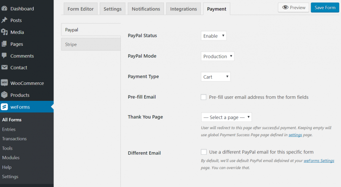341x187 pixels.
Task: Click the Dashboard gauge icon
Action: (x=5, y=8)
